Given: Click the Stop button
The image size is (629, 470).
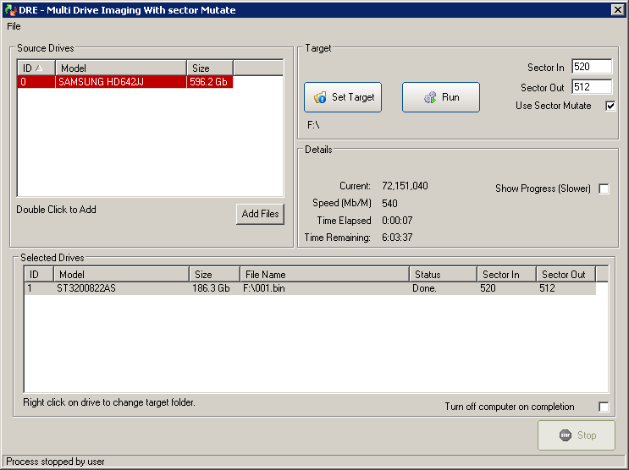Looking at the screenshot, I should [577, 435].
